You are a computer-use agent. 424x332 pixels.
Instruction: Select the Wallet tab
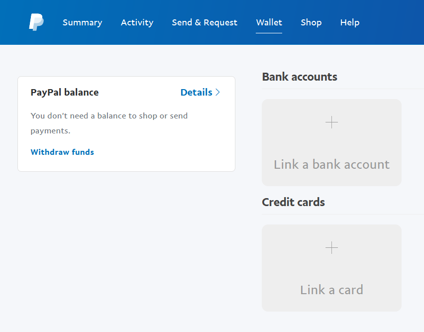click(269, 22)
